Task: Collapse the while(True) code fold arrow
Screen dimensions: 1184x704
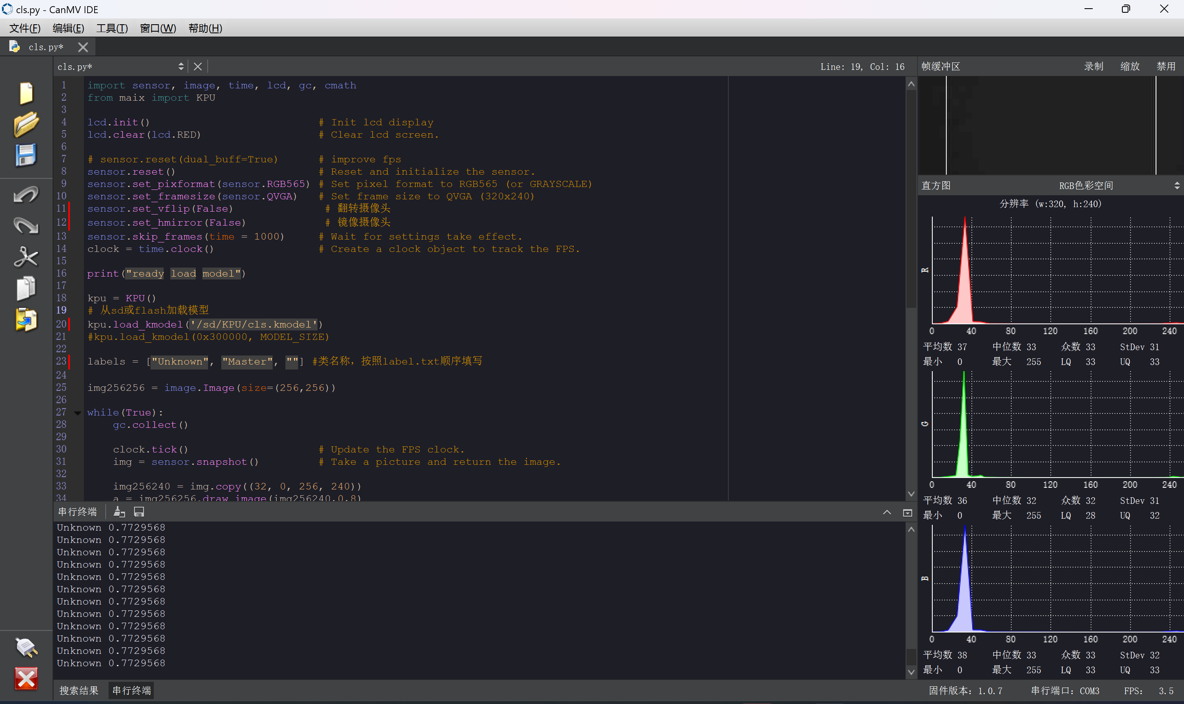Action: pyautogui.click(x=78, y=413)
